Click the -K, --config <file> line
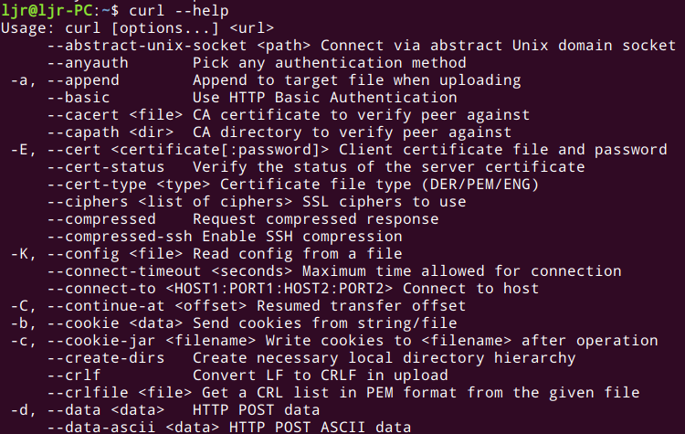Image resolution: width=685 pixels, height=434 pixels. click(206, 254)
